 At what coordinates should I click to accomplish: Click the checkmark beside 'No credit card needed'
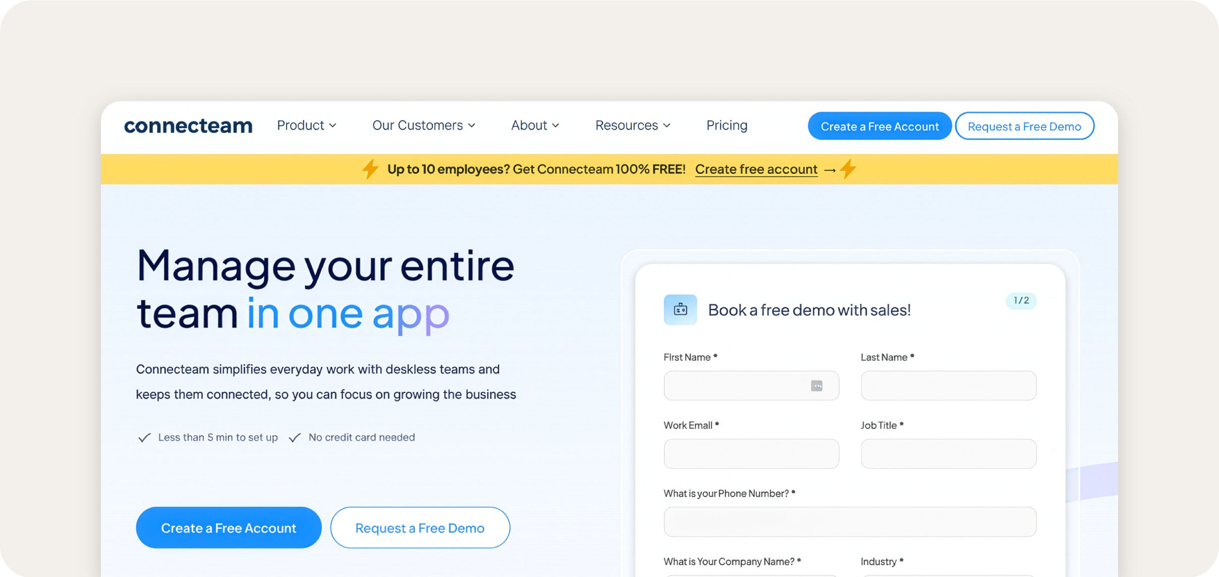pos(295,437)
